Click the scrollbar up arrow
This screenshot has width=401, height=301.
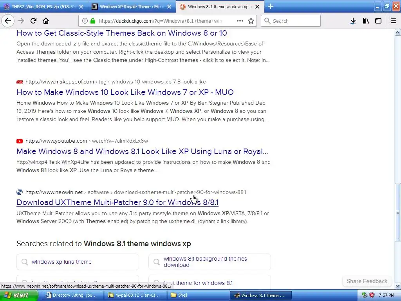pyautogui.click(x=397, y=32)
